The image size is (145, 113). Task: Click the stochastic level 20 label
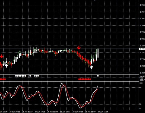tap(140, 104)
